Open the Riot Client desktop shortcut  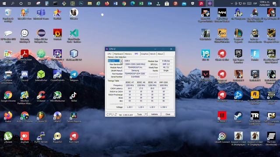click(74, 138)
